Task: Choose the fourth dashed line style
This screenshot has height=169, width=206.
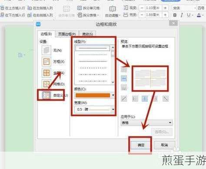Action: click(93, 68)
